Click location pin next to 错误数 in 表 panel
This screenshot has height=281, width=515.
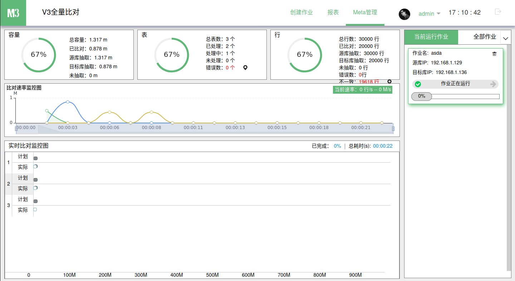click(245, 68)
